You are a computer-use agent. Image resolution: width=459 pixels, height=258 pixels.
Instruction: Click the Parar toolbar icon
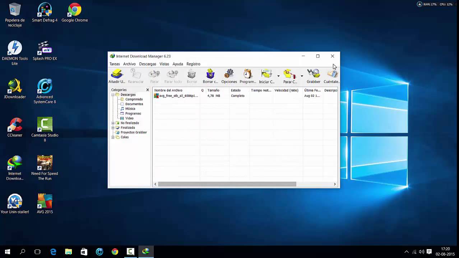click(x=154, y=76)
